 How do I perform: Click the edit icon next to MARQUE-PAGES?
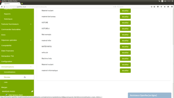click(x=32, y=91)
